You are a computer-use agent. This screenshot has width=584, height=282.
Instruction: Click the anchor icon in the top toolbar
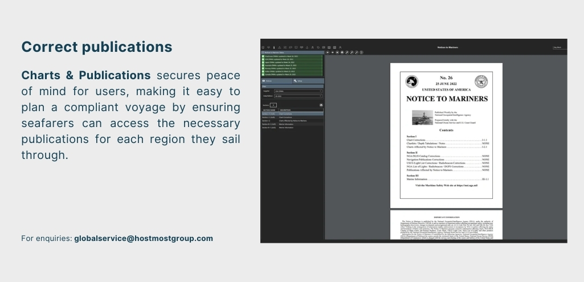click(x=307, y=47)
